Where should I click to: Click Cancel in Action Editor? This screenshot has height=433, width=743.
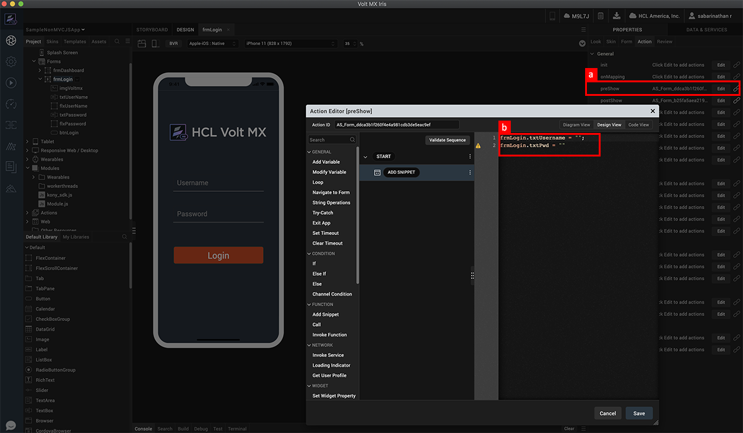pos(608,413)
